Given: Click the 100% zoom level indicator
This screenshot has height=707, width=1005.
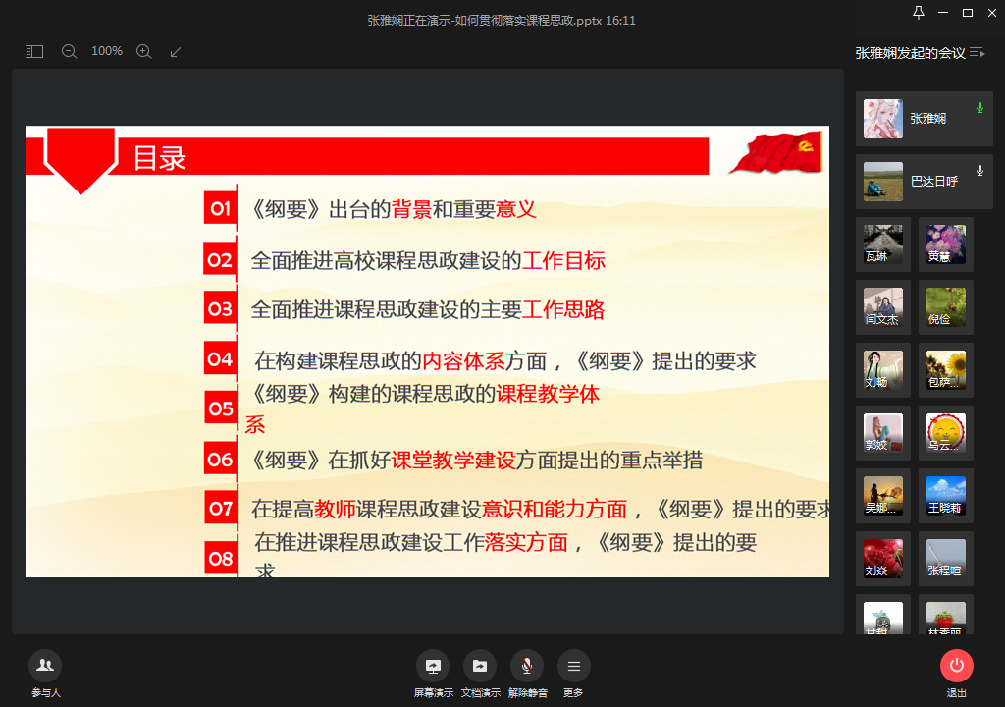Looking at the screenshot, I should (x=106, y=51).
